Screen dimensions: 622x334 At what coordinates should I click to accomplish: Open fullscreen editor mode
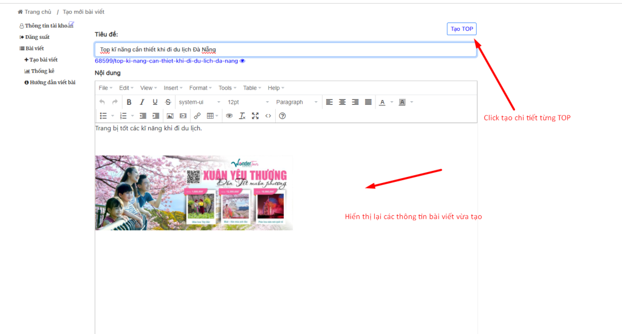point(255,116)
